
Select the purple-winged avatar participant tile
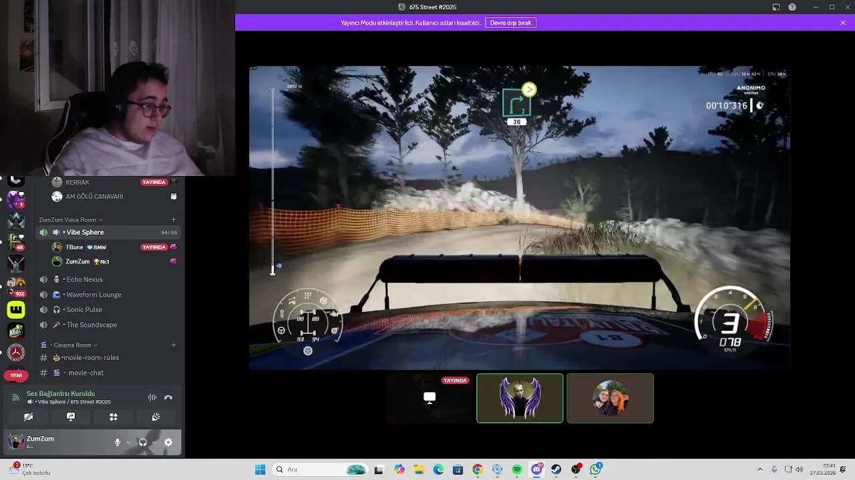(520, 398)
